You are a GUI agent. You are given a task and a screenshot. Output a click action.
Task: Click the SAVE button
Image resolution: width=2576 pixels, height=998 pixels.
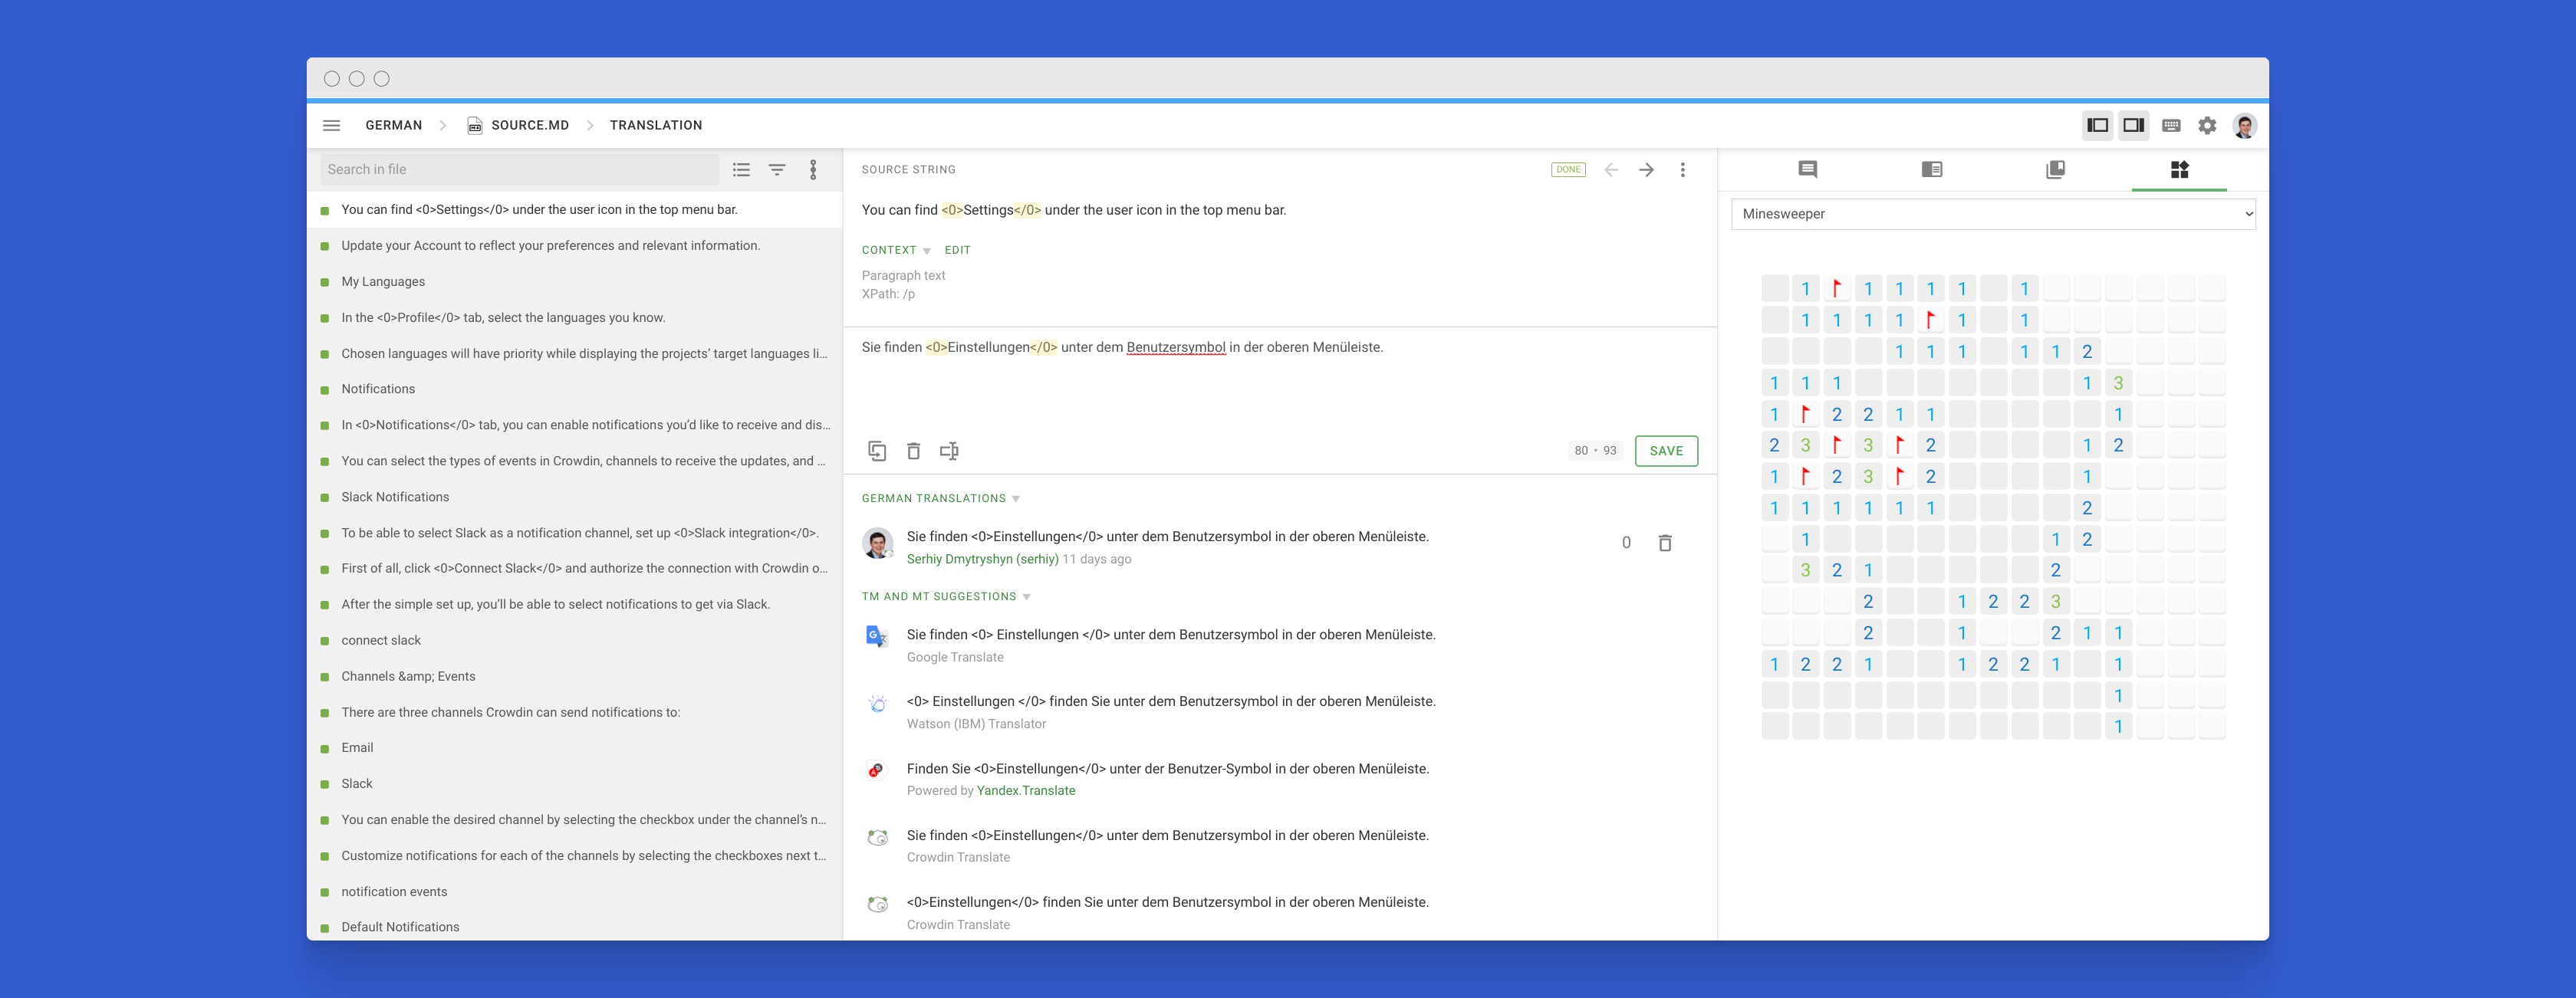coord(1665,451)
